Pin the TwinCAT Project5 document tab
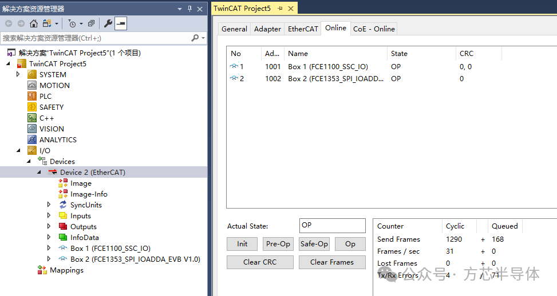The image size is (557, 296). coord(280,9)
